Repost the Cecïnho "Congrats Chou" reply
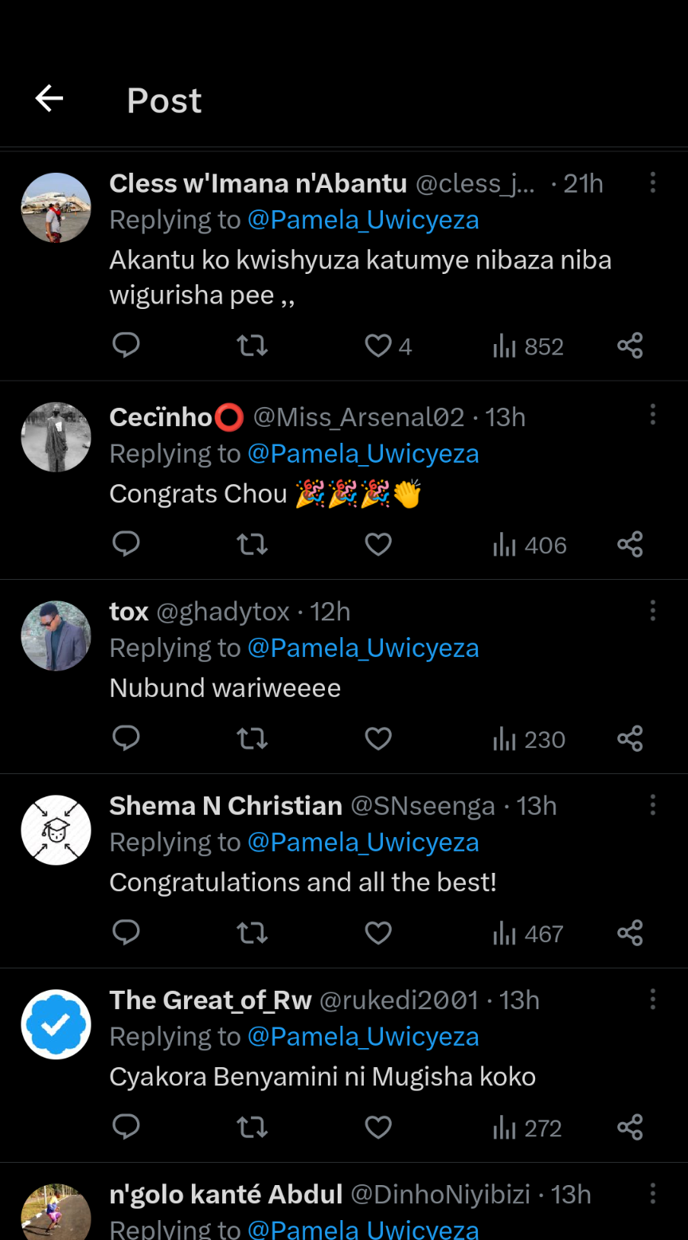 coord(252,545)
